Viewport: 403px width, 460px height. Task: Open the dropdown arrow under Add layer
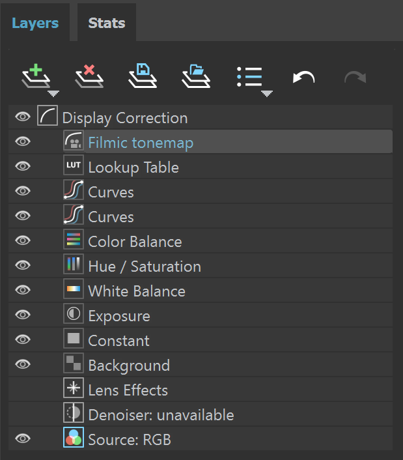(53, 94)
